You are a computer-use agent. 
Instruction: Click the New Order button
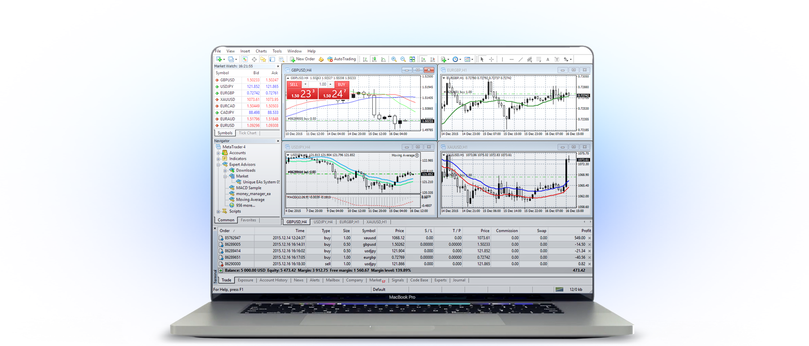303,59
